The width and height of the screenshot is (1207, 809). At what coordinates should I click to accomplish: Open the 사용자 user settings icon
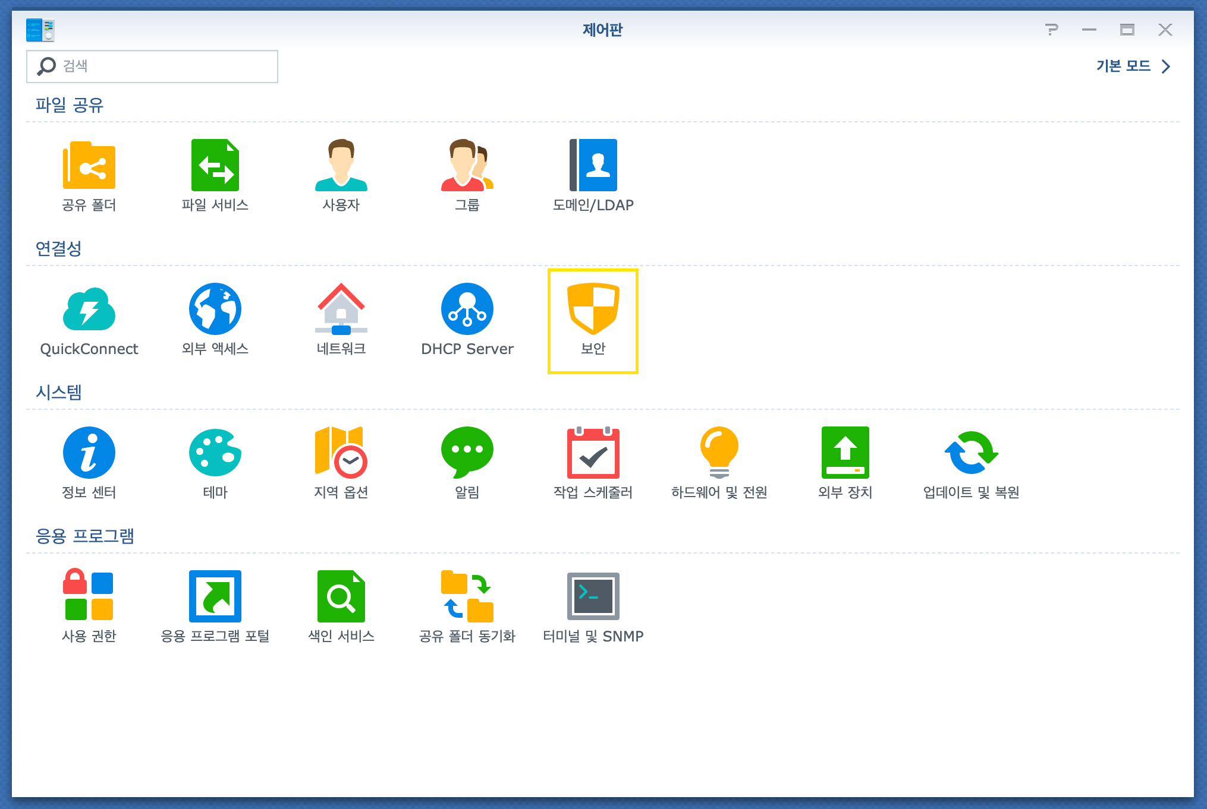(x=341, y=166)
